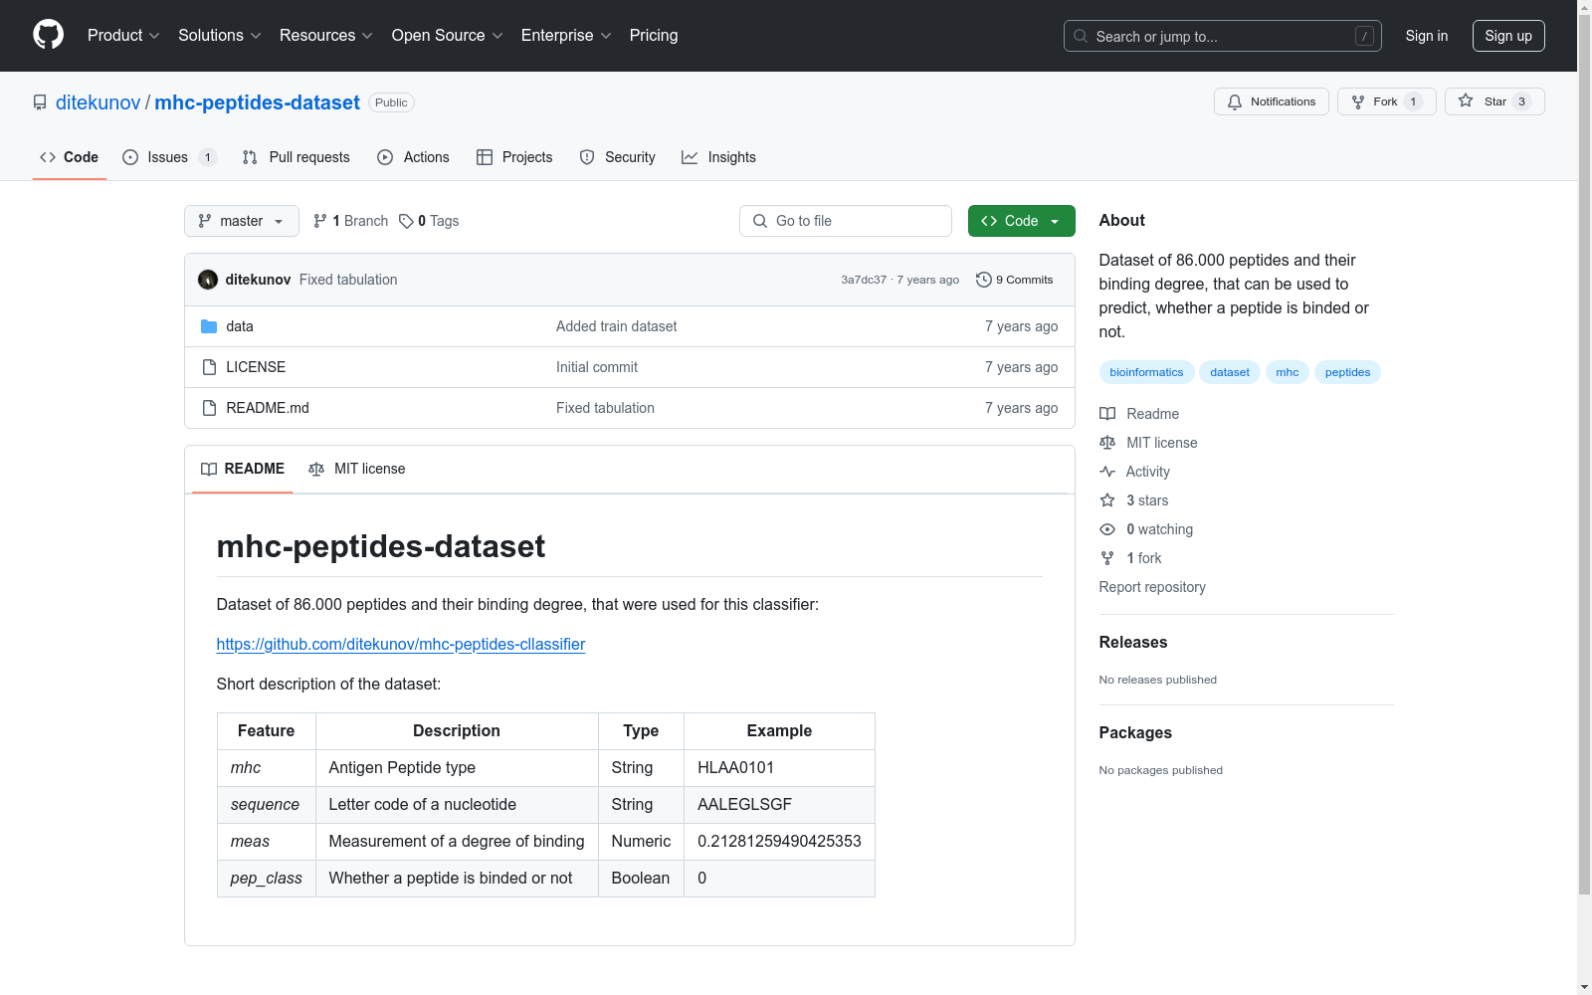Click the Star count badge showing 3

pos(1521,101)
